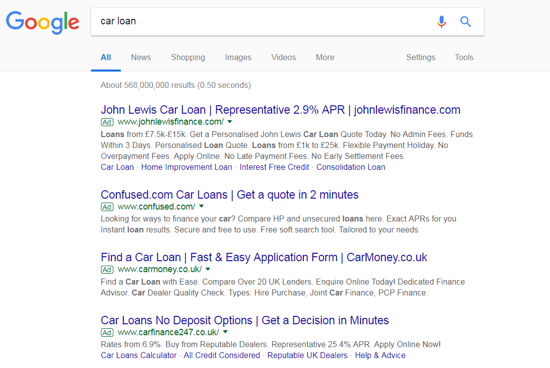The image size is (550, 368).
Task: Click the text "Rates from 6.9%"
Action: point(132,345)
